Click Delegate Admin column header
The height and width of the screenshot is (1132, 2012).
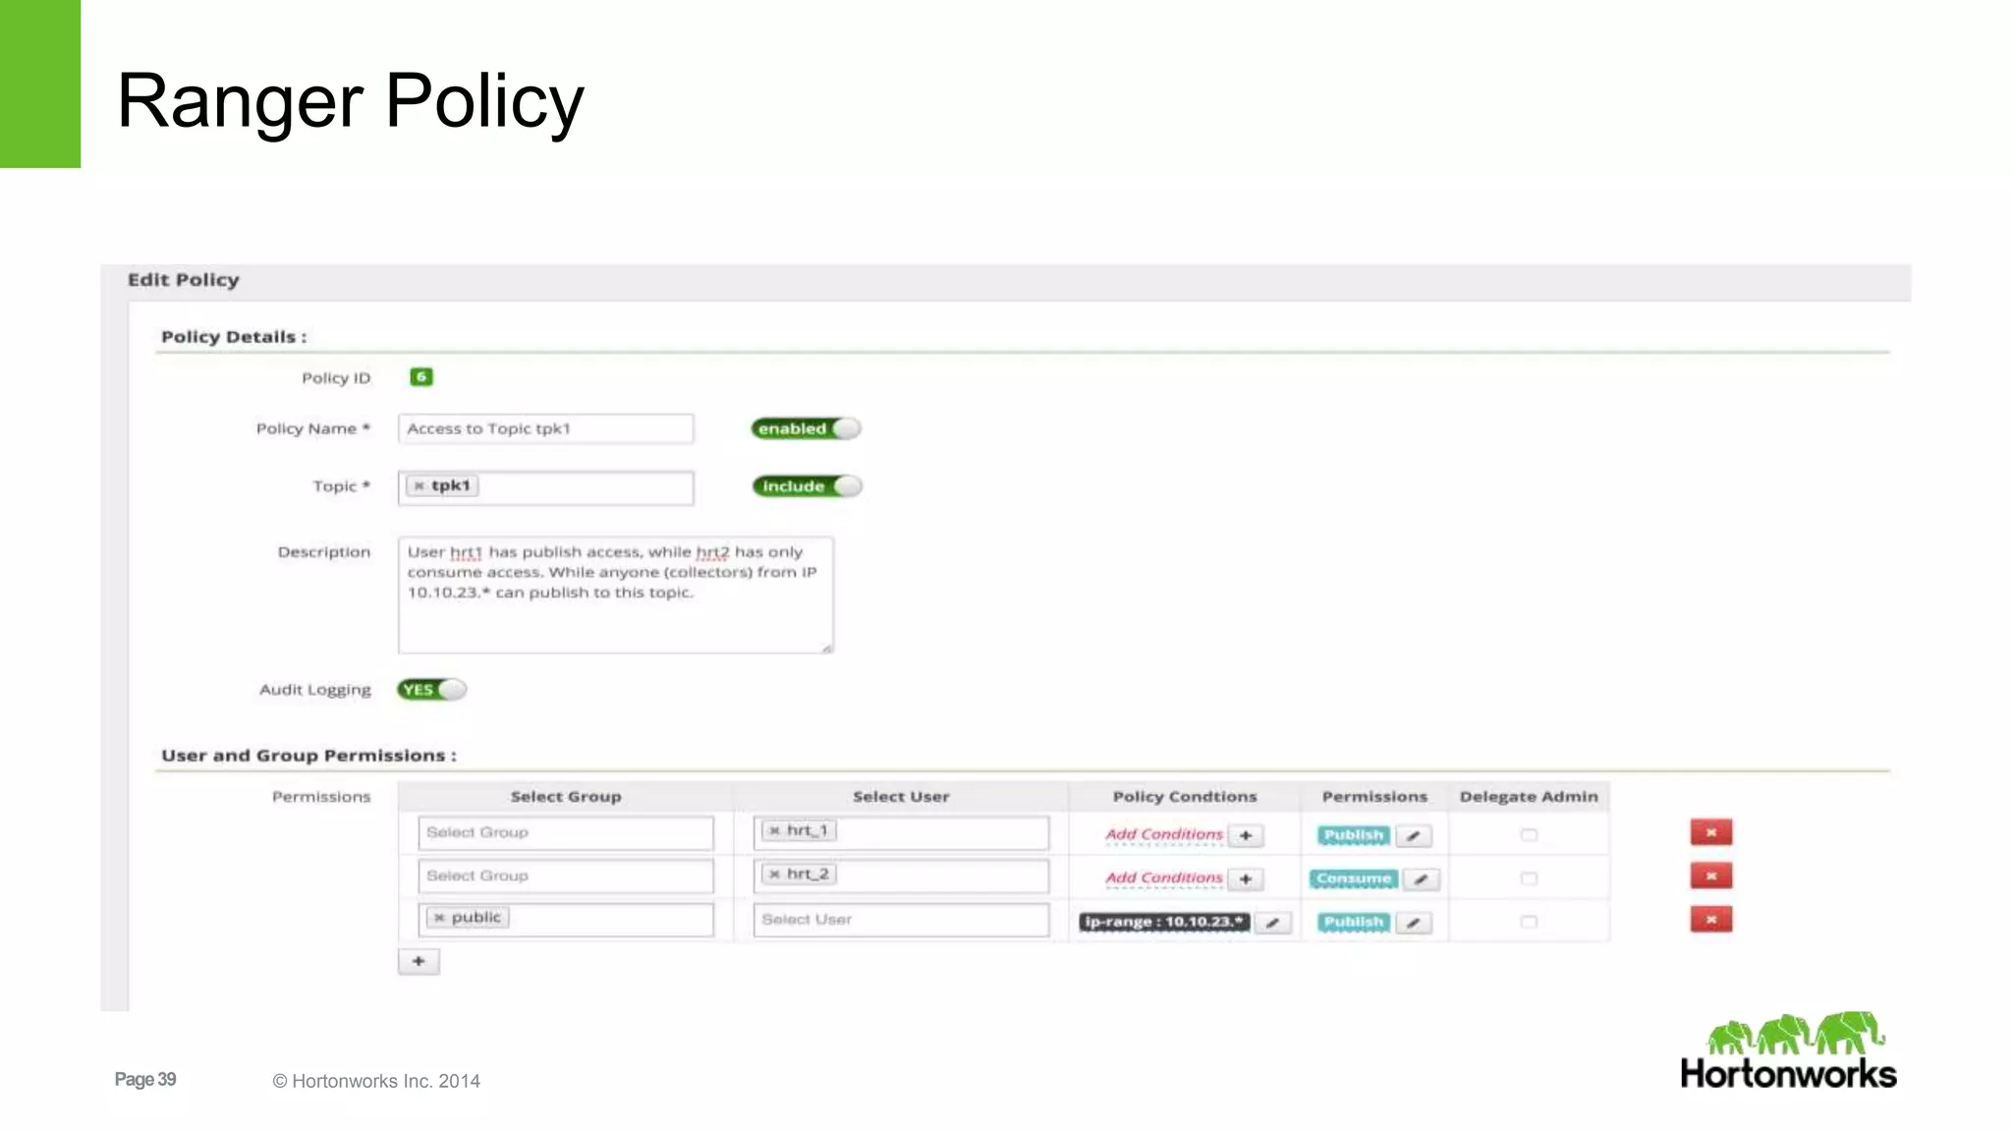point(1529,797)
